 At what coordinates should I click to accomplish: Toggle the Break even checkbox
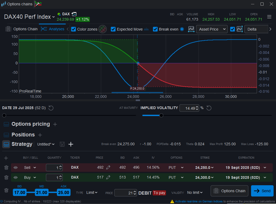(155, 29)
